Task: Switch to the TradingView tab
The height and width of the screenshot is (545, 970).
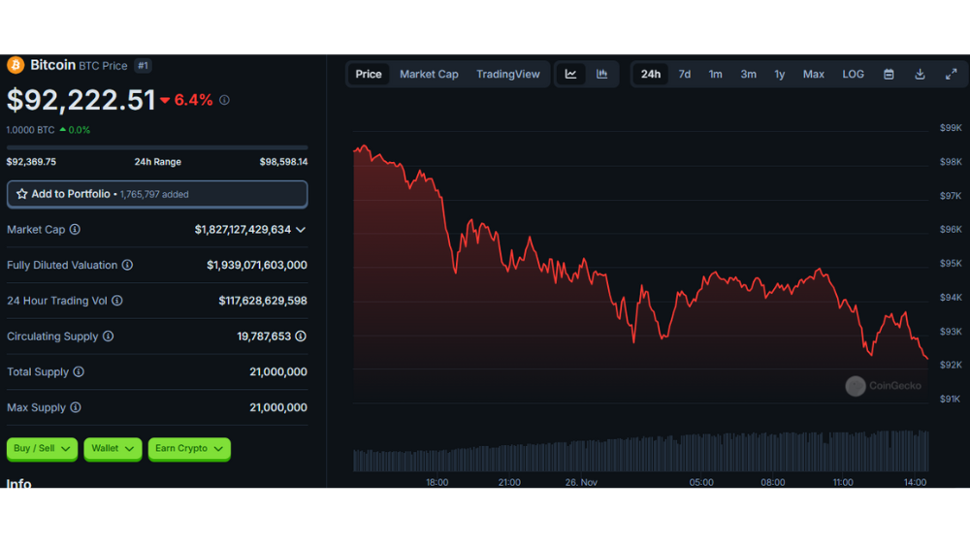Action: (x=508, y=75)
